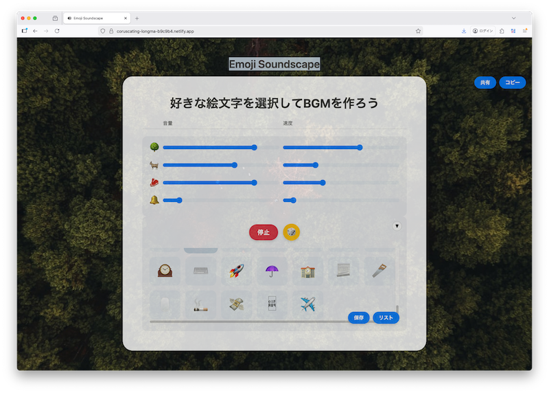Open the browser tab list dropdown
The width and height of the screenshot is (549, 393).
(x=513, y=18)
